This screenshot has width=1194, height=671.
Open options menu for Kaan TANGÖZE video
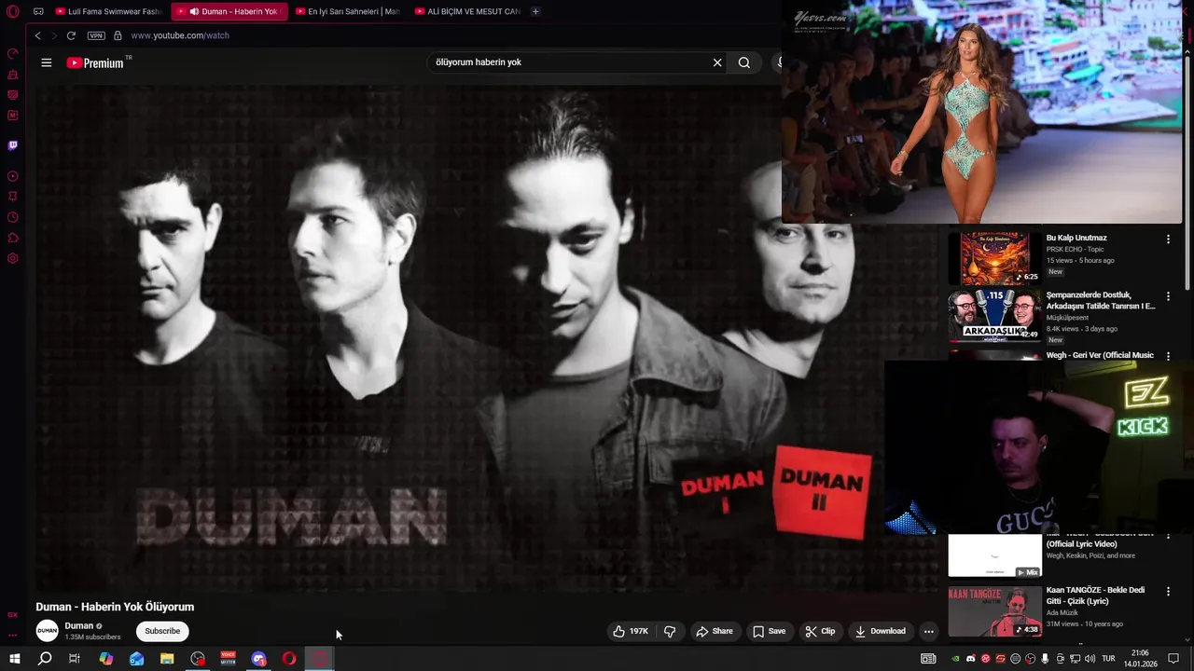click(x=1168, y=592)
